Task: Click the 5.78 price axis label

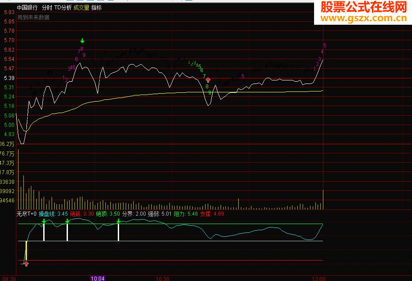Action: (x=9, y=31)
